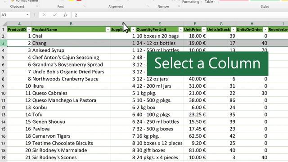Open the Font settings dialog launcher
The height and width of the screenshot is (162, 288).
point(84,7)
